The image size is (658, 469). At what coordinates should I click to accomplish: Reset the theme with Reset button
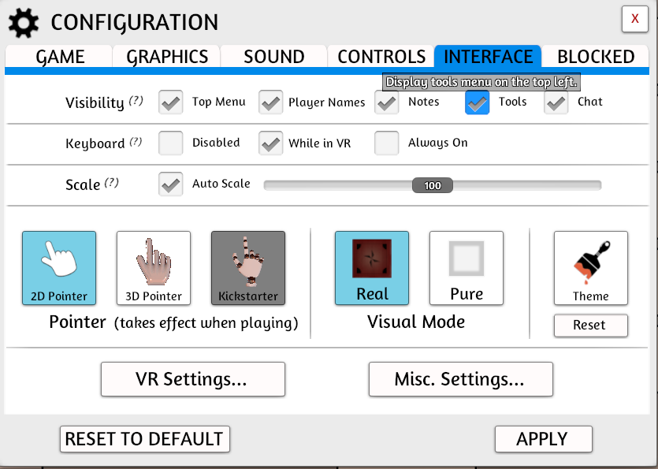591,326
